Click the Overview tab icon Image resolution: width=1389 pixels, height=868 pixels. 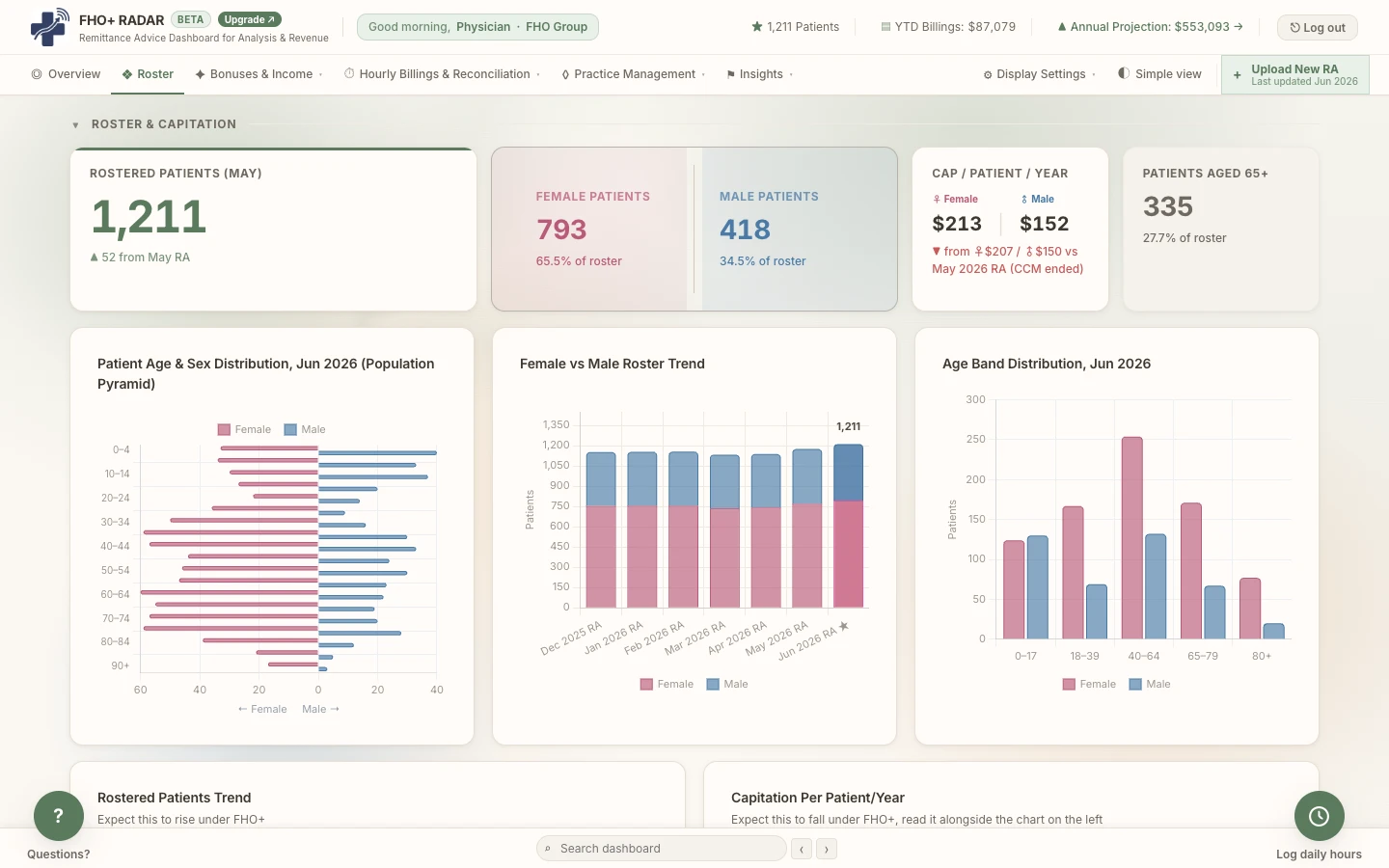click(37, 74)
